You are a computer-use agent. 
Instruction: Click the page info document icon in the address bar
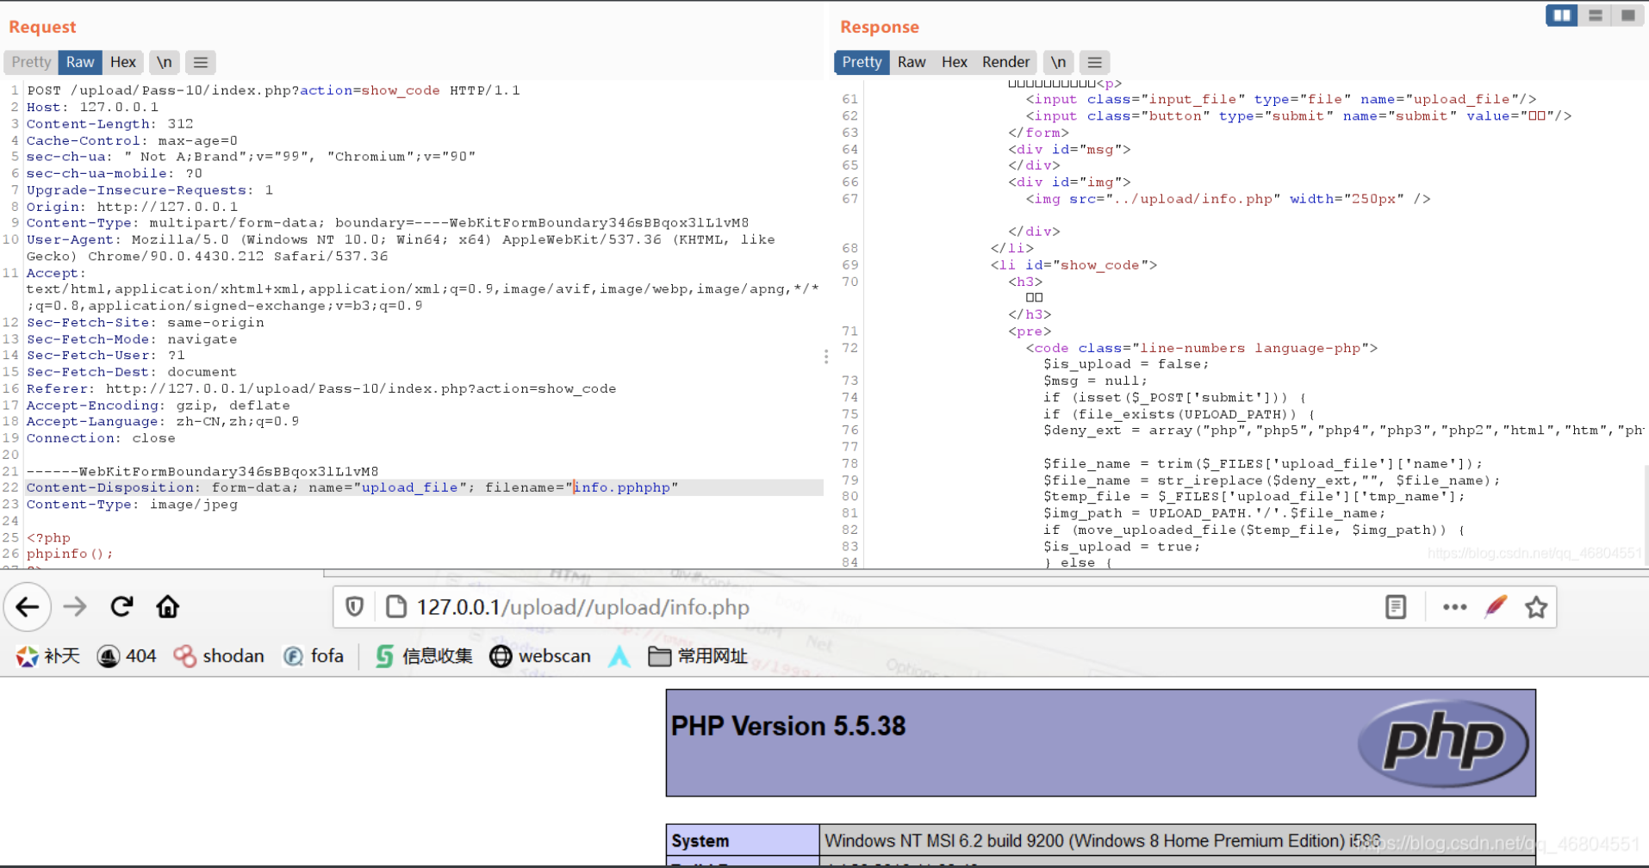point(396,607)
